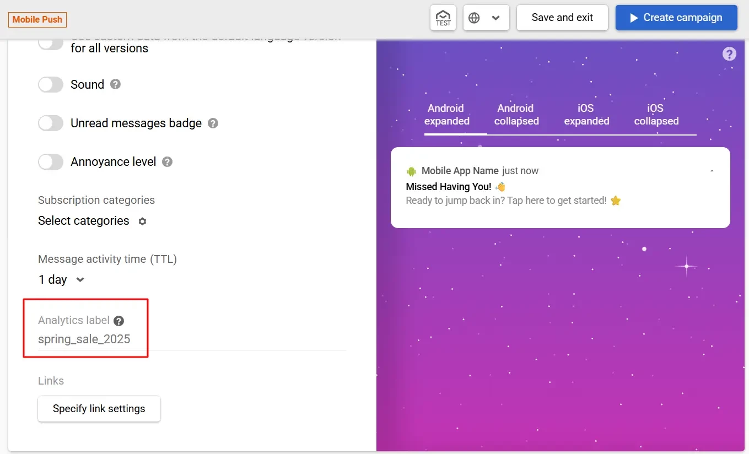This screenshot has height=454, width=749.
Task: Click the Save and exit button
Action: (x=562, y=18)
